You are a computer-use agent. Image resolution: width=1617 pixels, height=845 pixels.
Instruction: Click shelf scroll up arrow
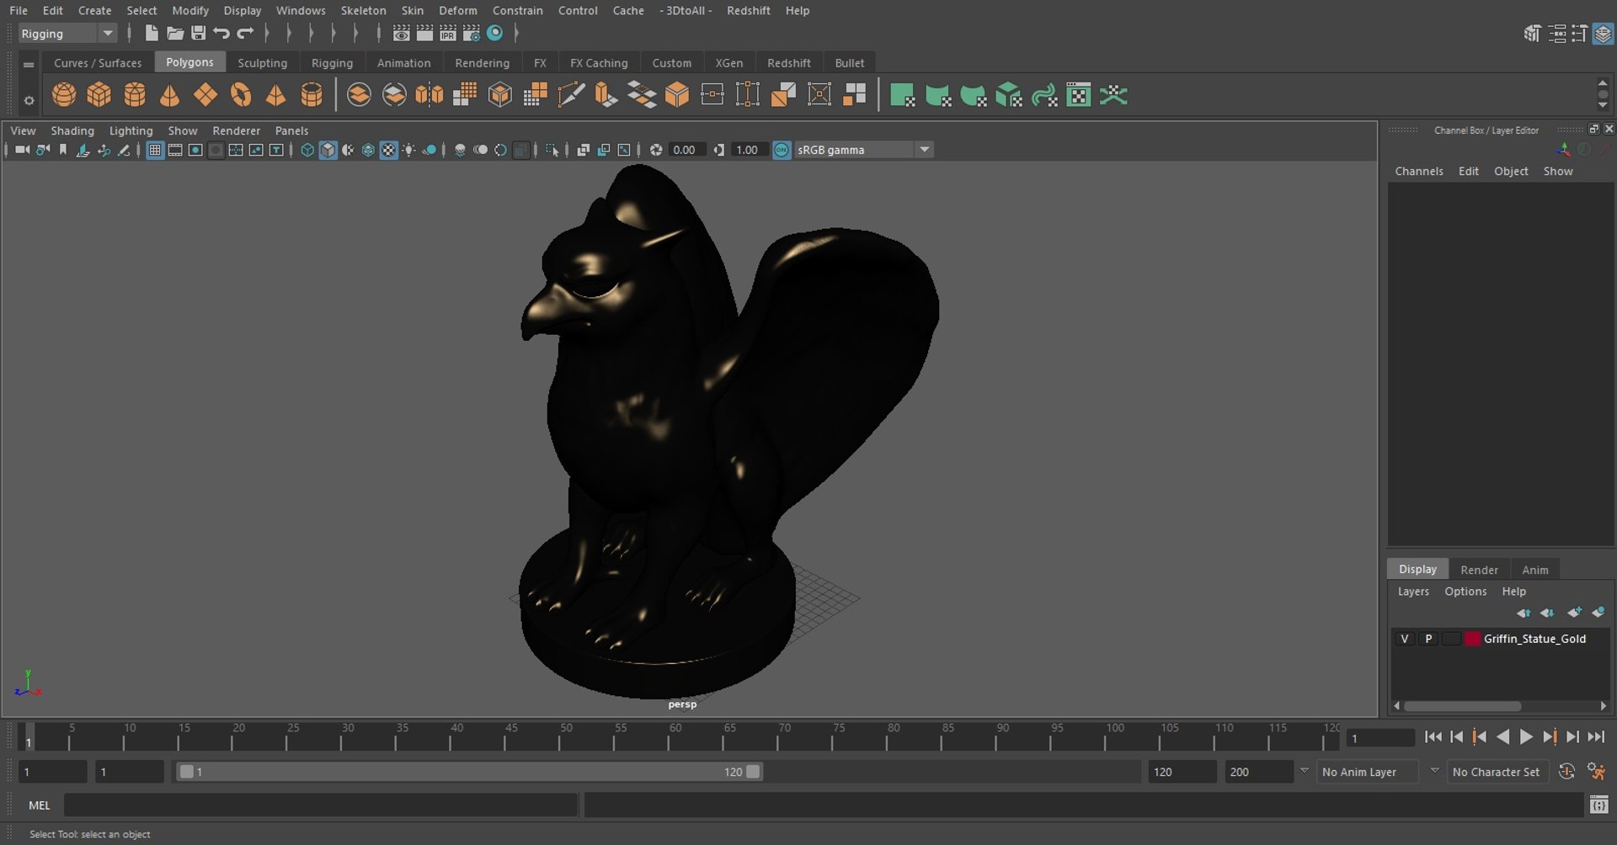coord(1603,82)
